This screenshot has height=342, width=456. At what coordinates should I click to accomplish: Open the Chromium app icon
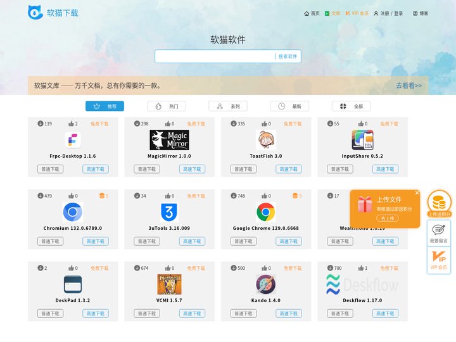tap(73, 212)
